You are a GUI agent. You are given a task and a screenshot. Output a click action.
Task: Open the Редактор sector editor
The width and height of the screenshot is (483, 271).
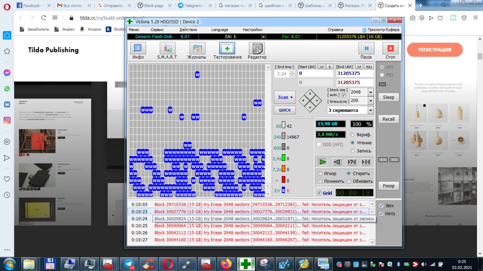pos(257,51)
